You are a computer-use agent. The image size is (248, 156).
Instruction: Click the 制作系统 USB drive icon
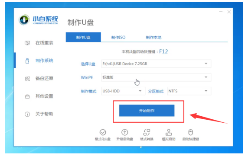pyautogui.click(x=27, y=61)
